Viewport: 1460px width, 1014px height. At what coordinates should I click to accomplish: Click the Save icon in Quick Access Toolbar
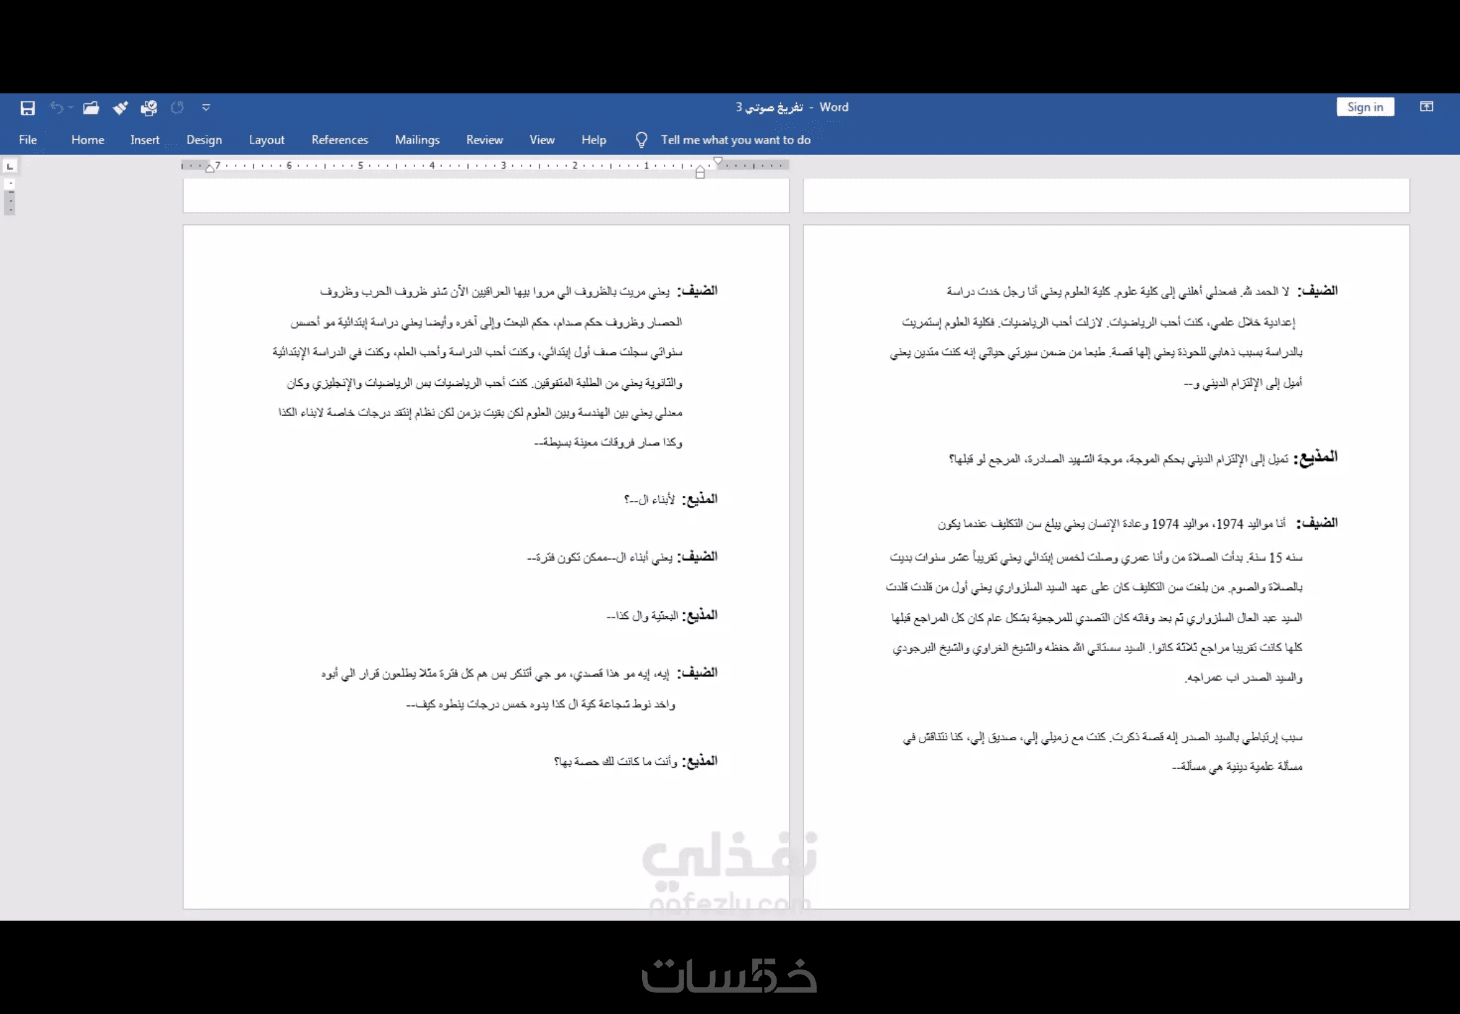click(x=27, y=108)
